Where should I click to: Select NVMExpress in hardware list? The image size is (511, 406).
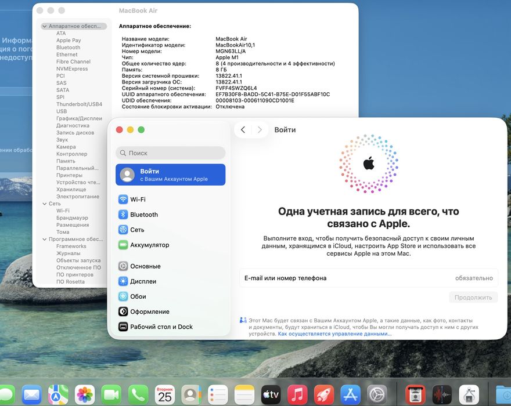(72, 68)
